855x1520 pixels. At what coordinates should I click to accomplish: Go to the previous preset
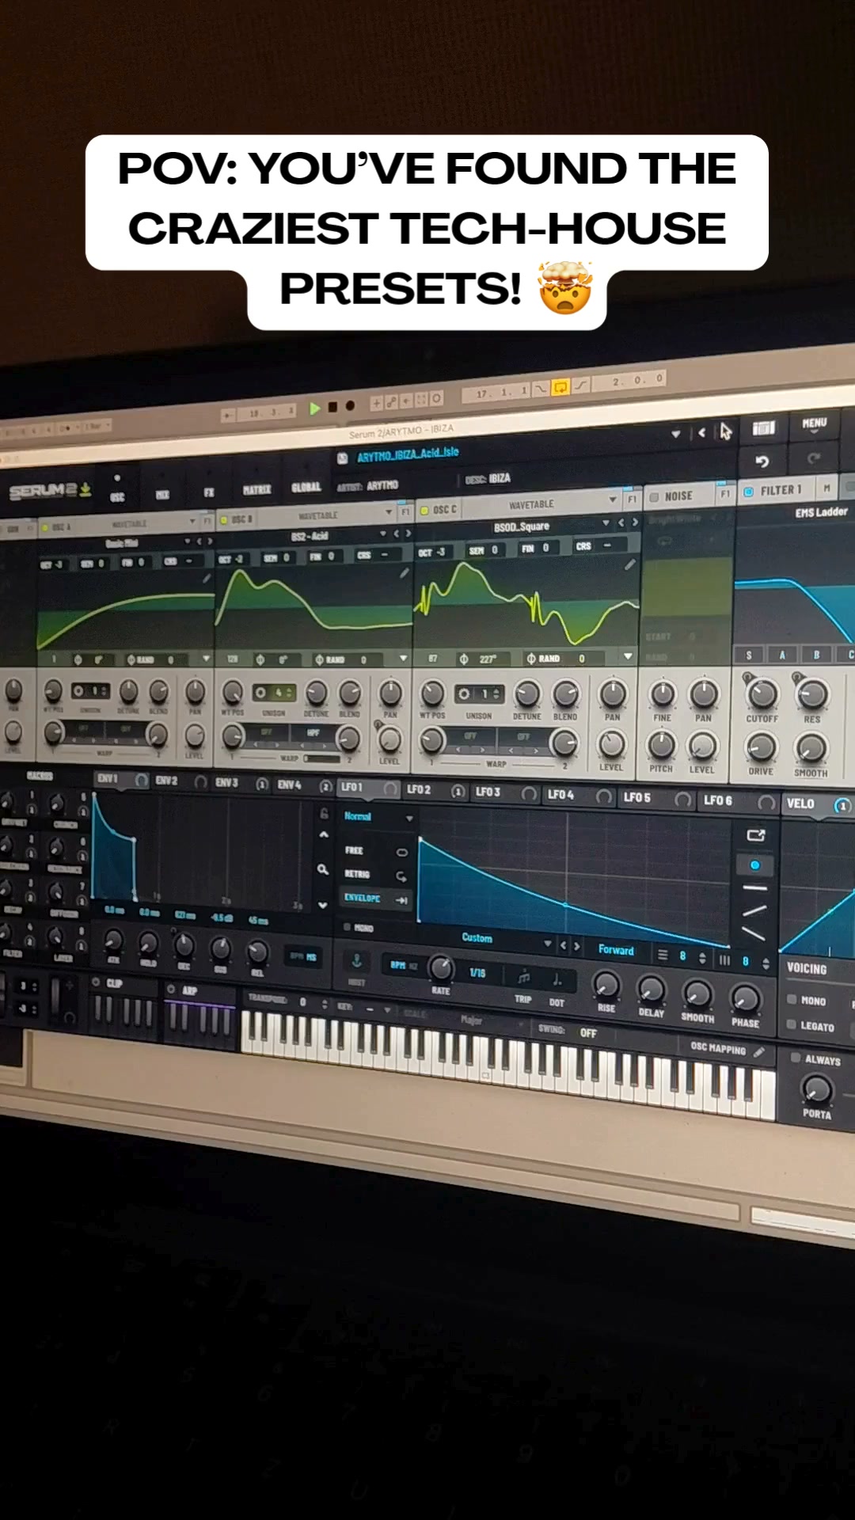701,432
